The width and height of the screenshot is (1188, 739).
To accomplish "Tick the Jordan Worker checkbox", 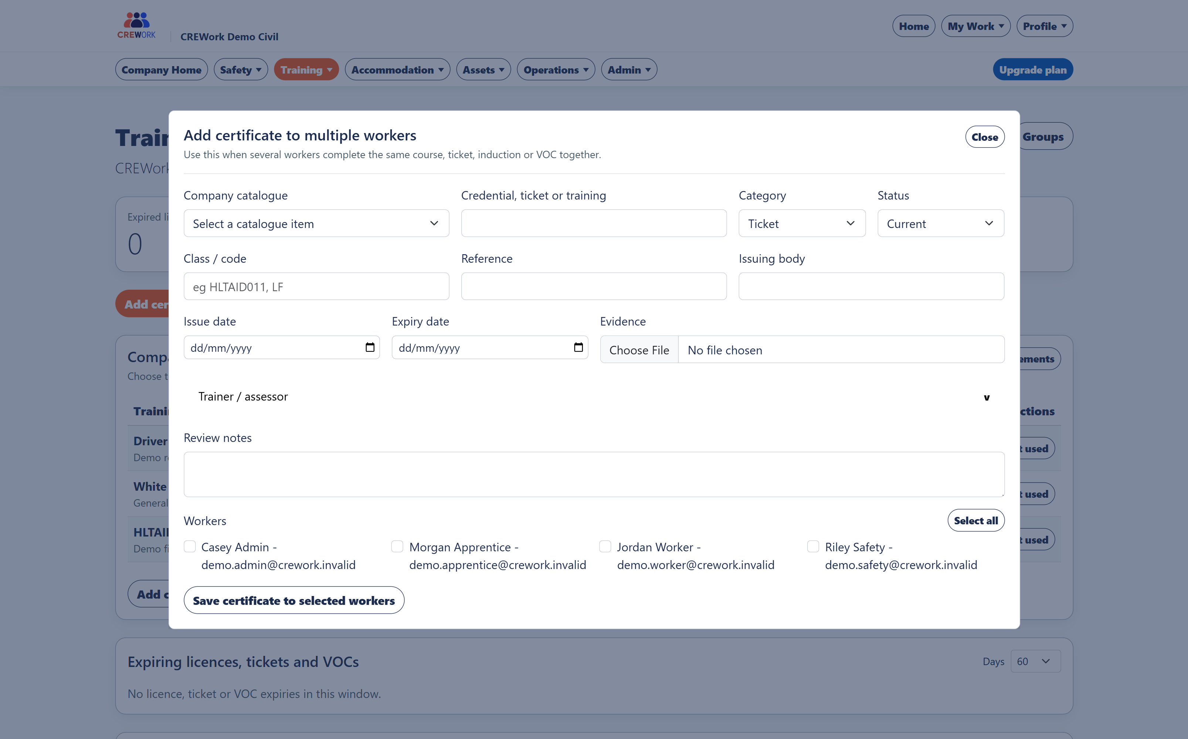I will click(x=605, y=546).
